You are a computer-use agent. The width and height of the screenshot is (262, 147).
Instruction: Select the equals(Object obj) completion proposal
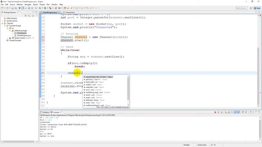click(98, 77)
